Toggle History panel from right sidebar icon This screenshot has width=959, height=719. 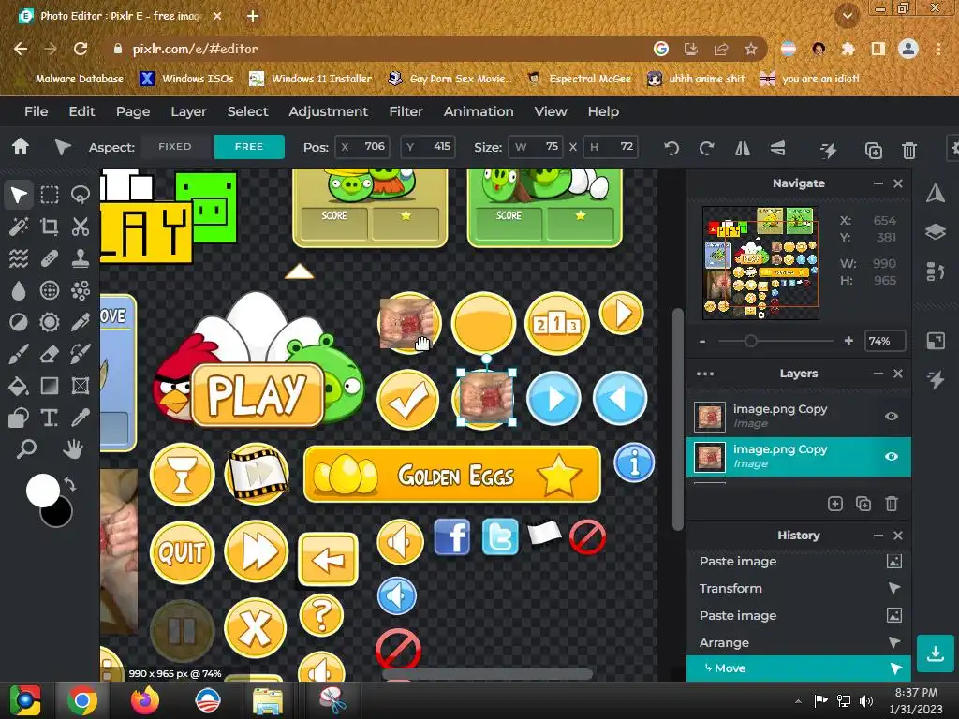[x=936, y=271]
